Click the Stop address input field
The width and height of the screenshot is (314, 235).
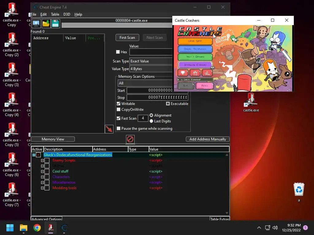157,97
